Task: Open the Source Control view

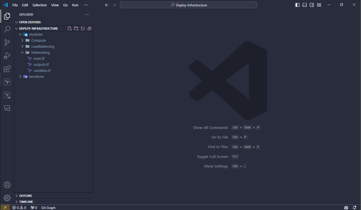Action: pos(7,42)
